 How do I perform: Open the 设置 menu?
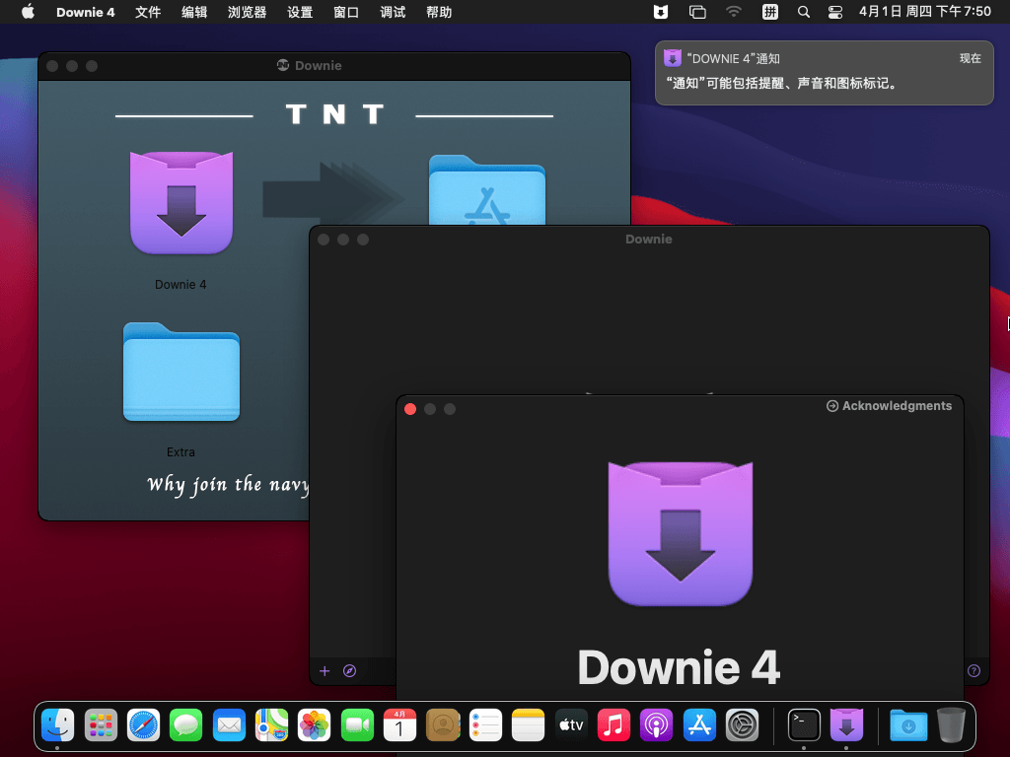pos(300,12)
